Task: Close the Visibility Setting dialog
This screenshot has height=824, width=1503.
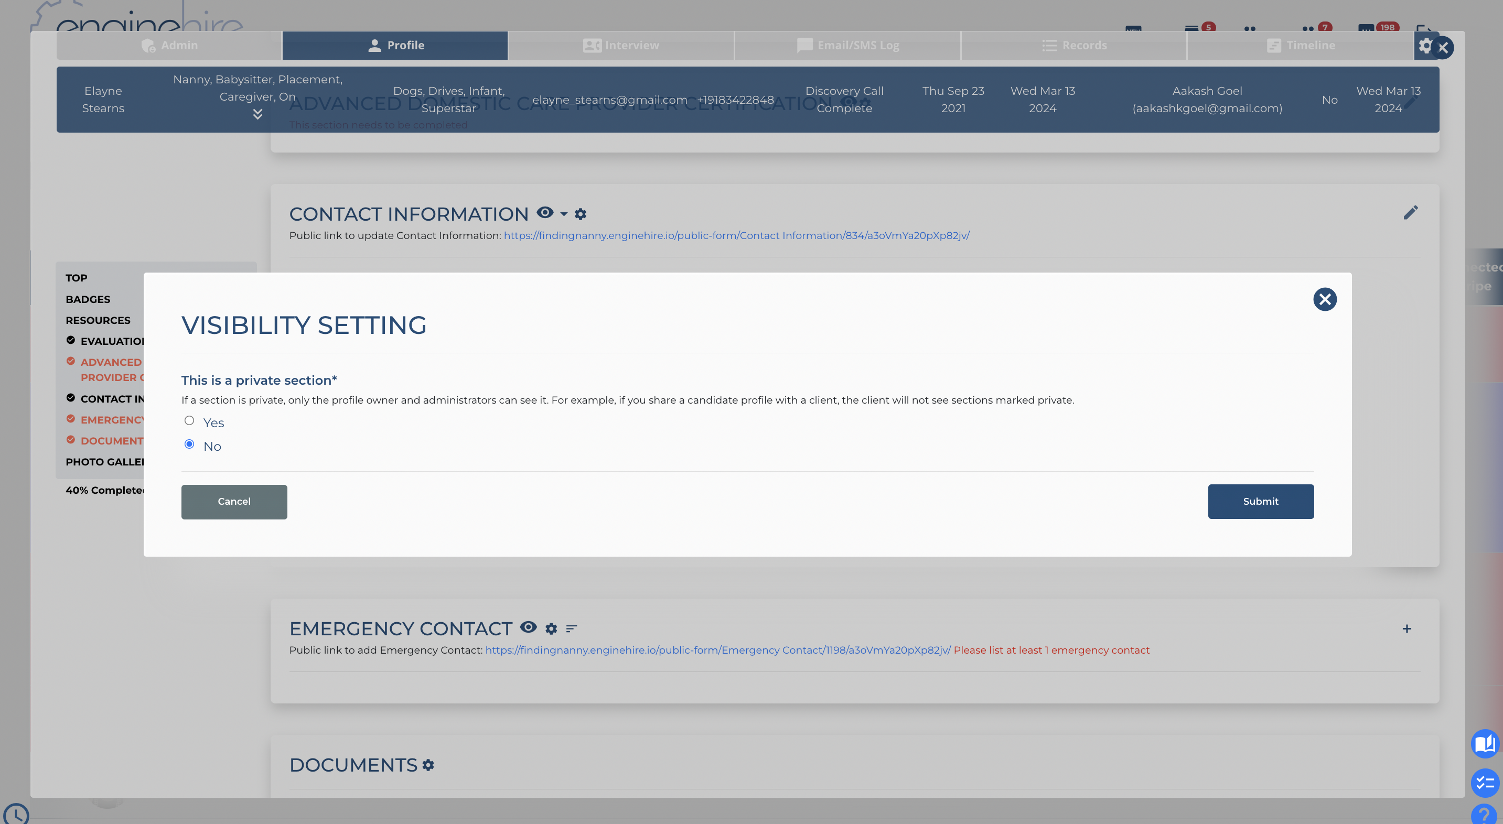Action: (x=1325, y=299)
